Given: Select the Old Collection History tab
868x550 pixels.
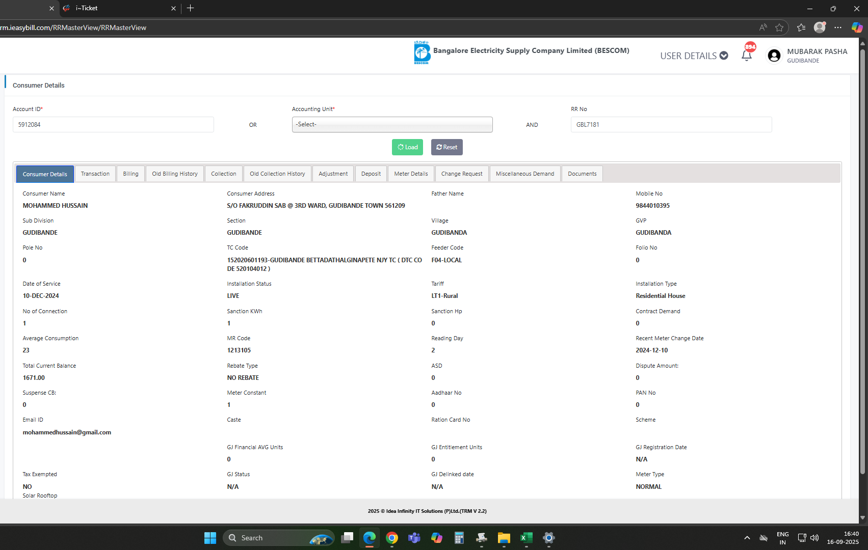Looking at the screenshot, I should pyautogui.click(x=277, y=174).
